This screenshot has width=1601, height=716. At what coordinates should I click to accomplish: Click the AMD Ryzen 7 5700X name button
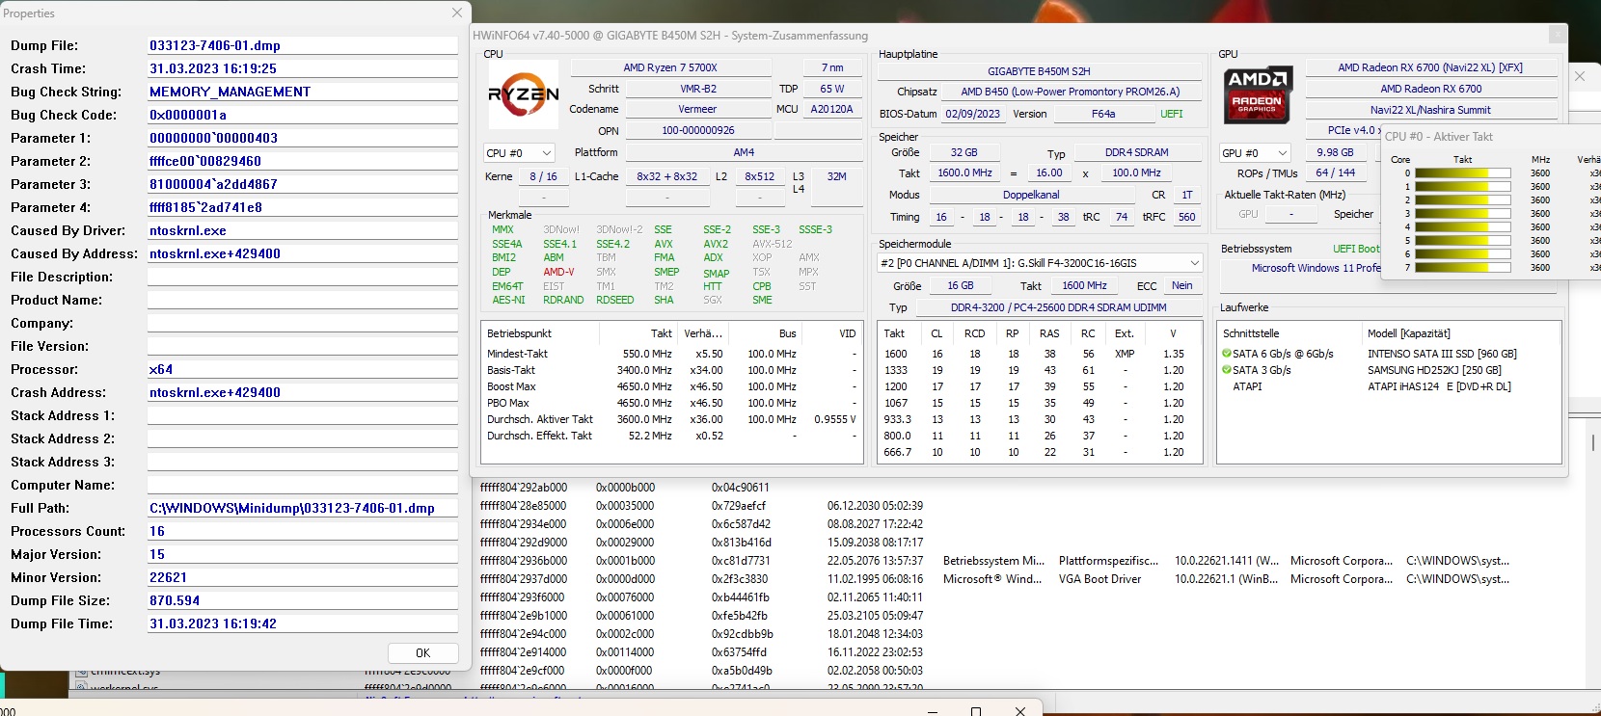pos(670,67)
